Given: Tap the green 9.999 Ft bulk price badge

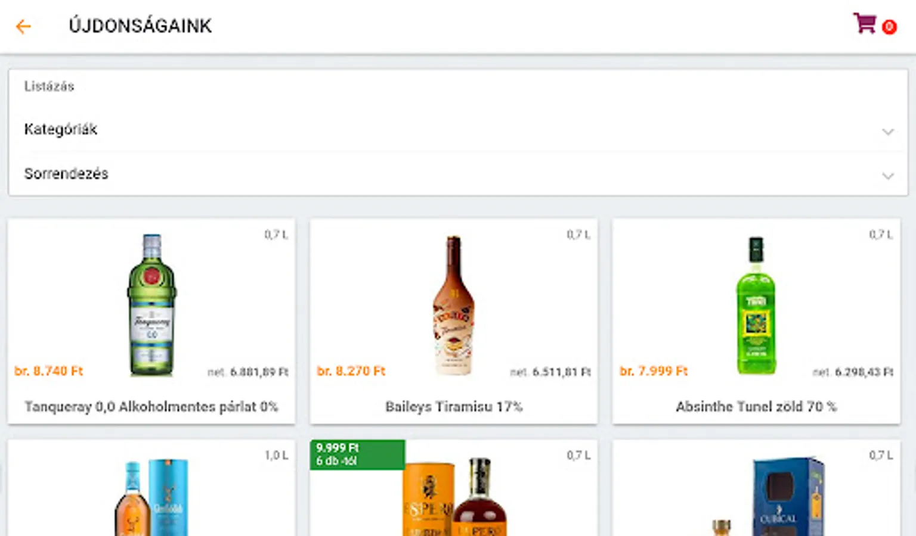Looking at the screenshot, I should (x=357, y=454).
